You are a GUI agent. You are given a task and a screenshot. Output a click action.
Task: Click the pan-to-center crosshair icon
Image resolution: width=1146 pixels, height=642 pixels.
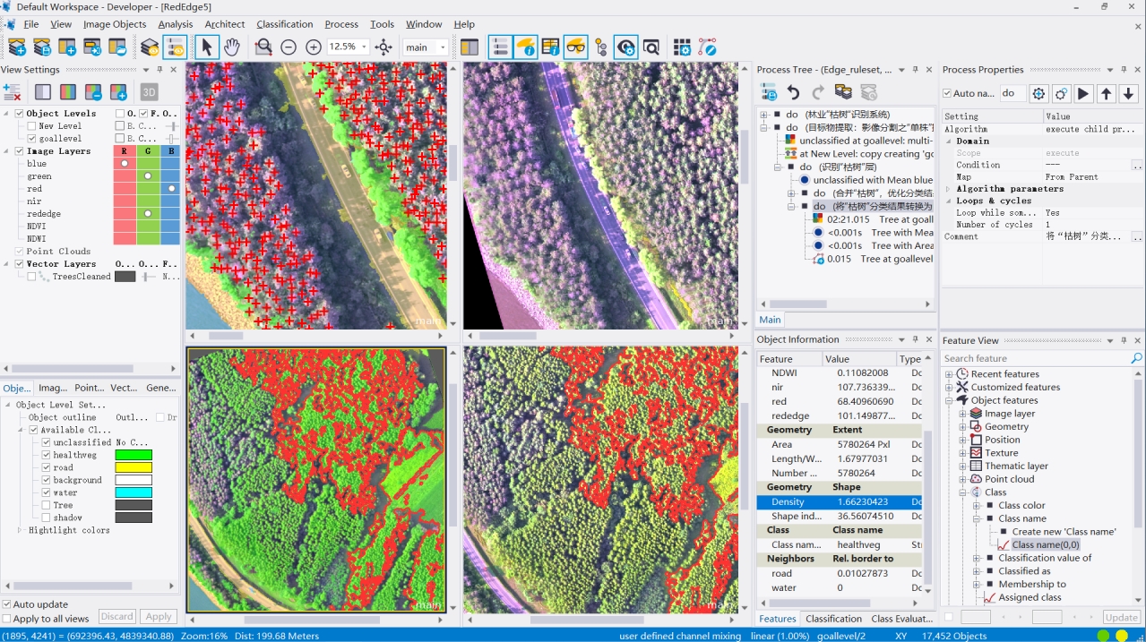(383, 47)
